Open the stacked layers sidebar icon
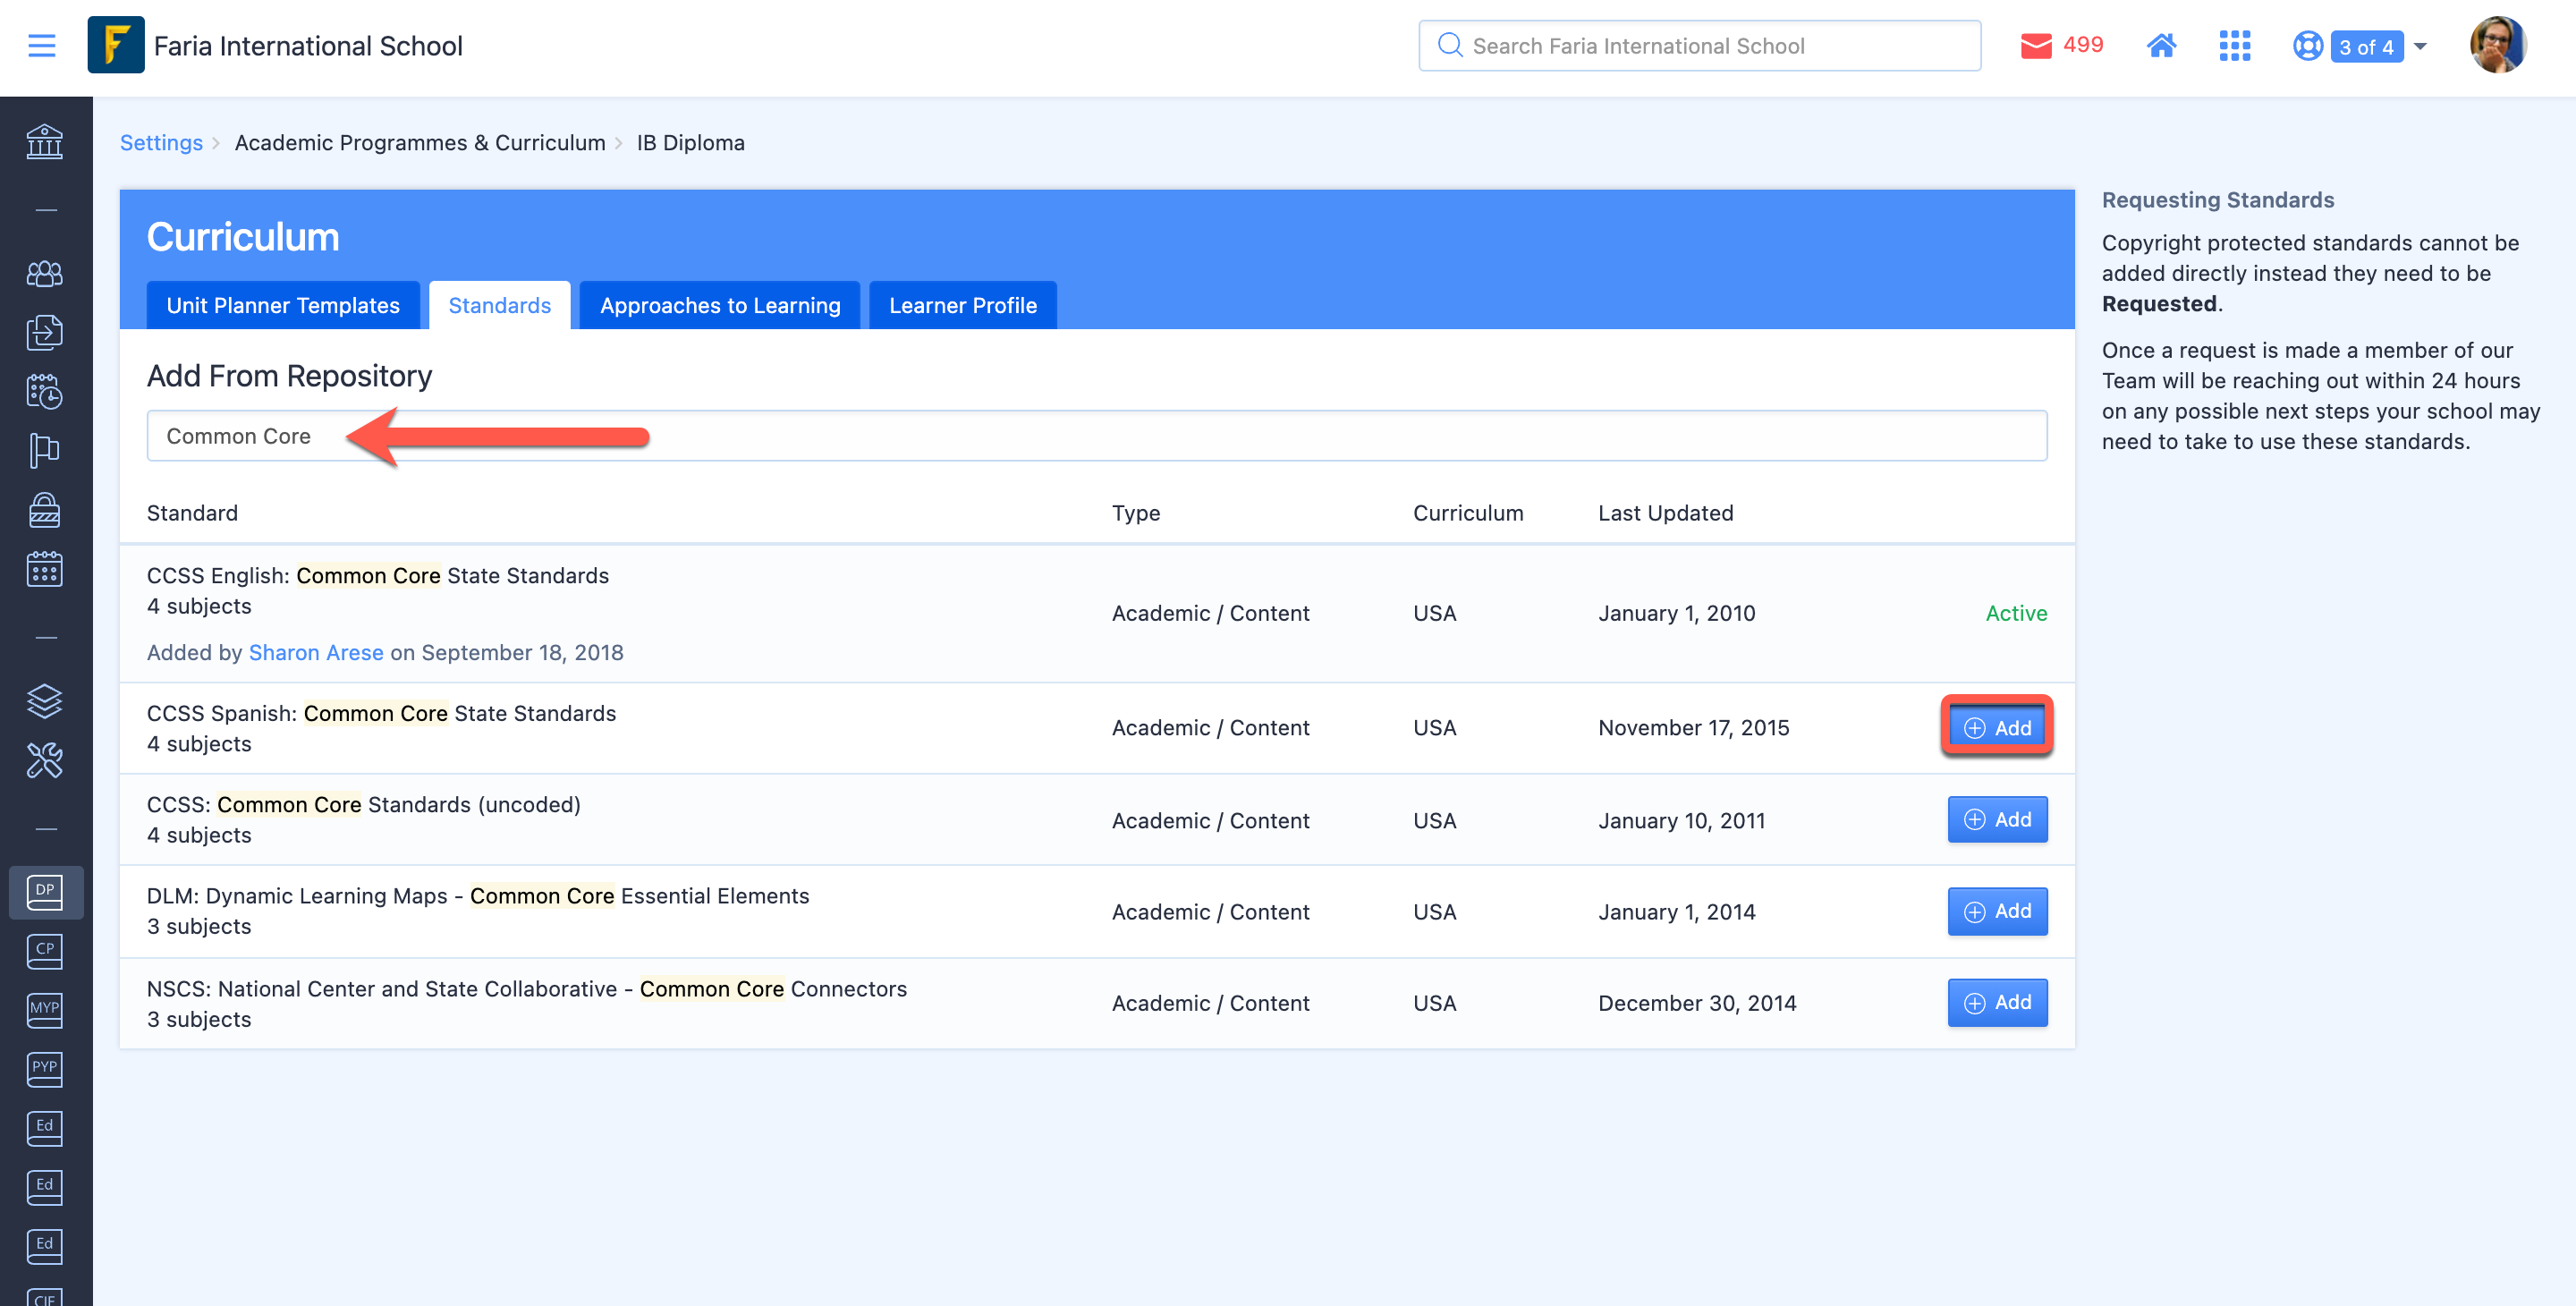Screen dimensions: 2576x1306 (x=44, y=701)
